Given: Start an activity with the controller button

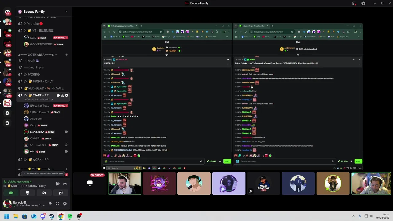Looking at the screenshot, I should pyautogui.click(x=44, y=193).
